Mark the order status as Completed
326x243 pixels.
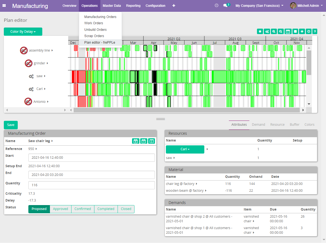click(x=106, y=209)
